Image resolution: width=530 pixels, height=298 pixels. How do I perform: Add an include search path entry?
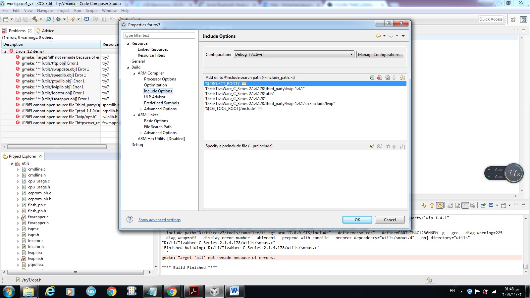(x=372, y=77)
